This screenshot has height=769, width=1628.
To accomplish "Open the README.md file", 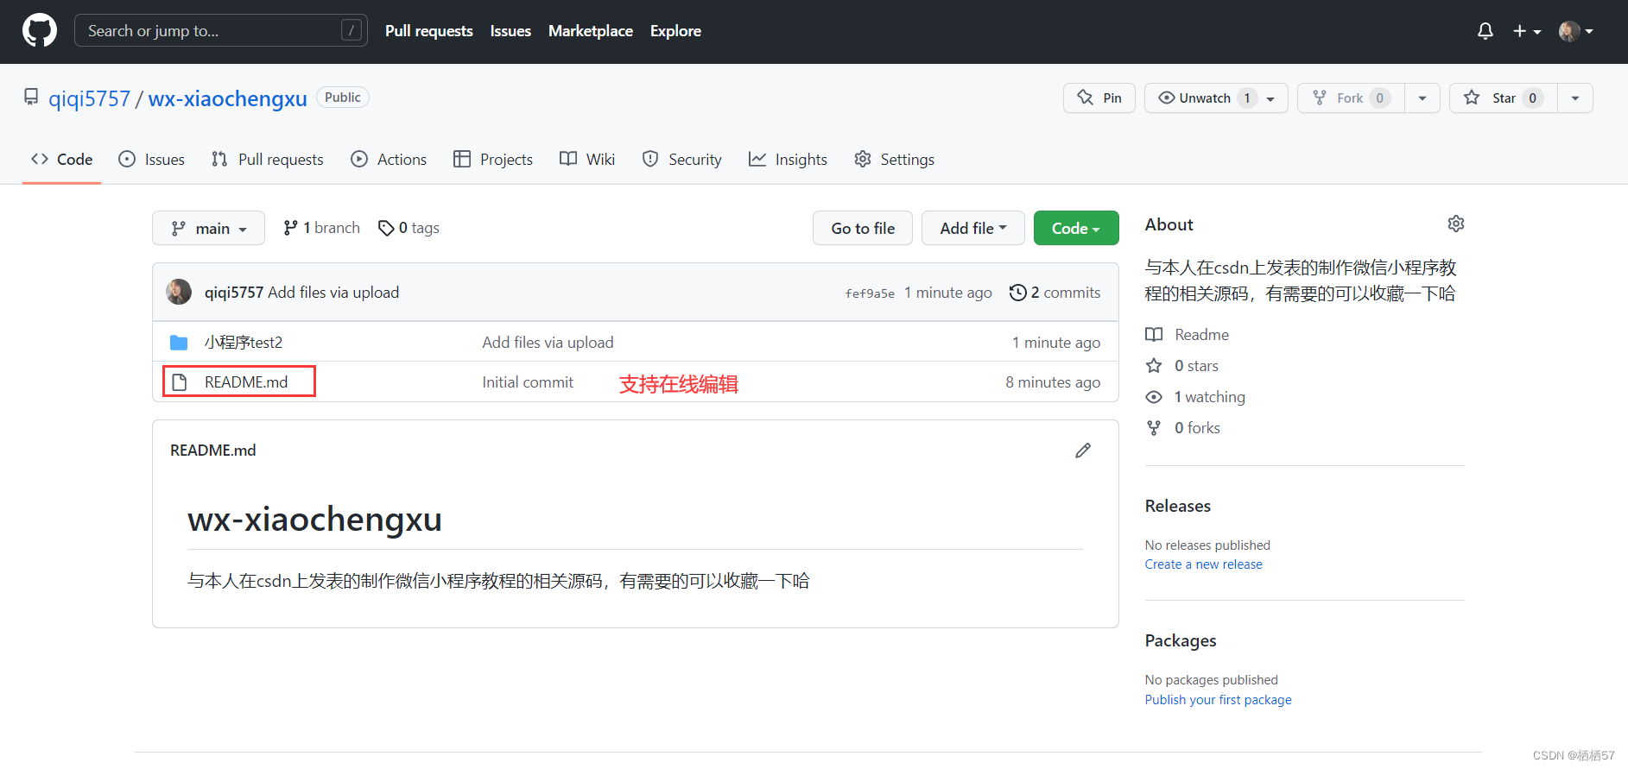I will [246, 382].
